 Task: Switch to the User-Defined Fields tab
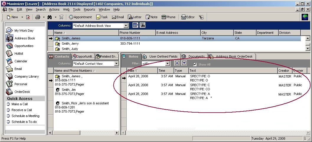[161, 56]
